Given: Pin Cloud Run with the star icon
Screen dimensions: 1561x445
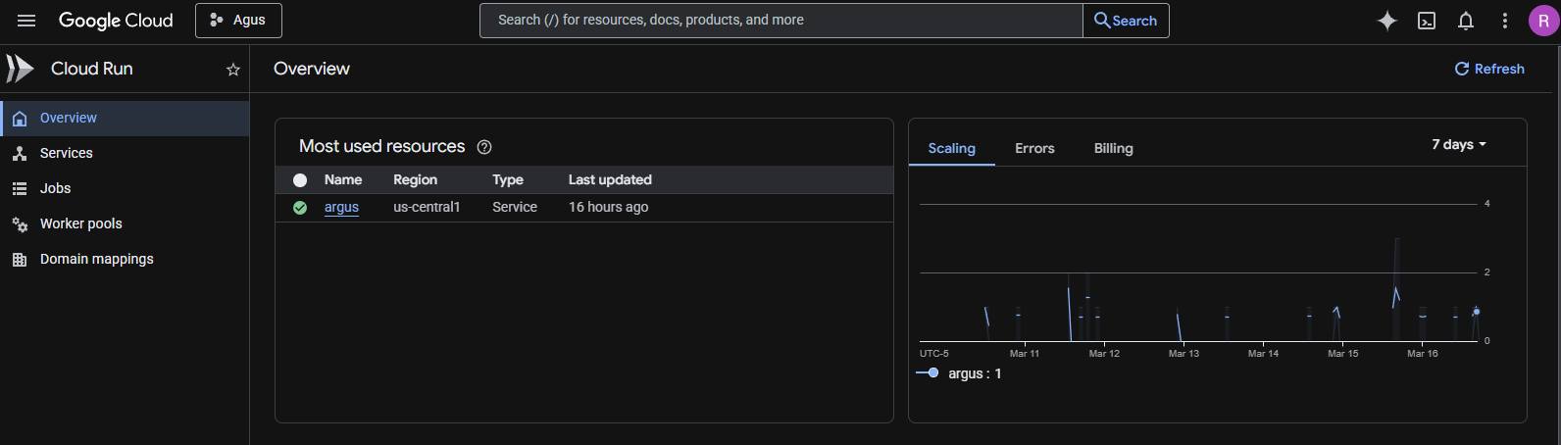Looking at the screenshot, I should tap(233, 70).
